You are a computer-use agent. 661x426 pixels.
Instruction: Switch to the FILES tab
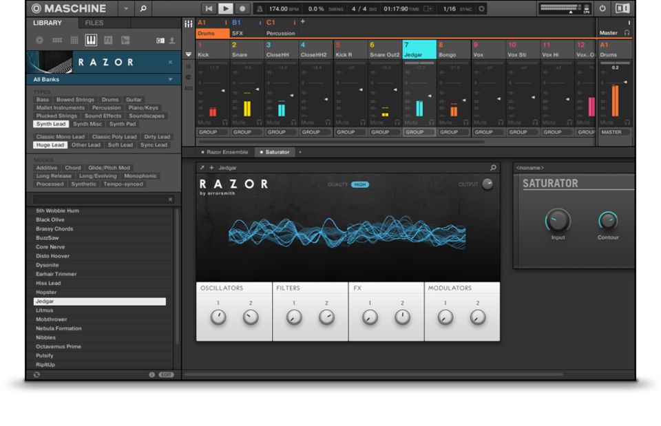pos(94,23)
